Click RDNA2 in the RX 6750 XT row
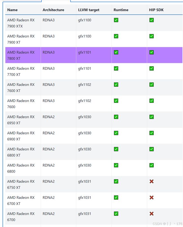183x227 pixels. (x=49, y=182)
